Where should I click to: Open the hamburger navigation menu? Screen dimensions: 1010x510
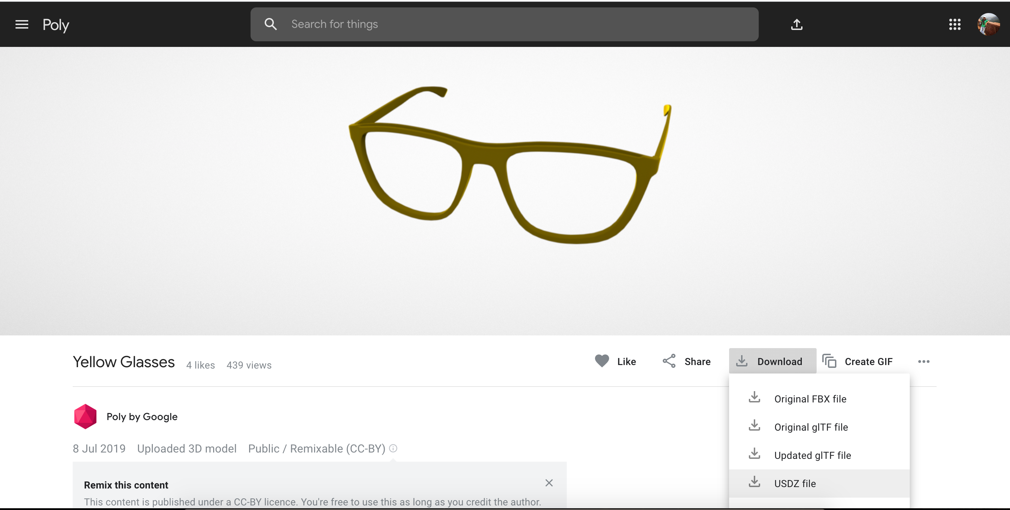[x=22, y=25]
